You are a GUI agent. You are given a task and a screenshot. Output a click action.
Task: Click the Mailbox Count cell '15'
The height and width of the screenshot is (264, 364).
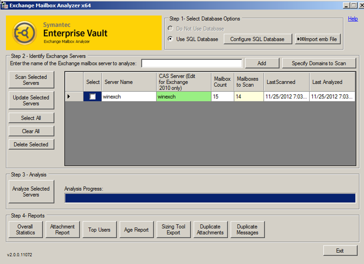(x=223, y=97)
